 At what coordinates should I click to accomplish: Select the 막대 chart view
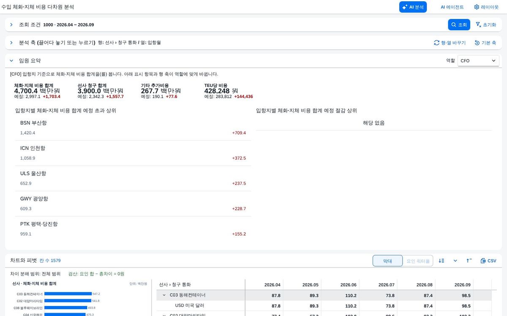point(387,261)
